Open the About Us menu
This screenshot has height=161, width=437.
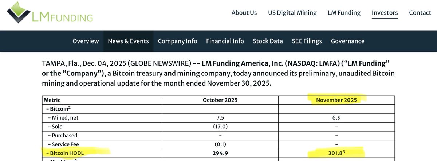pos(244,13)
